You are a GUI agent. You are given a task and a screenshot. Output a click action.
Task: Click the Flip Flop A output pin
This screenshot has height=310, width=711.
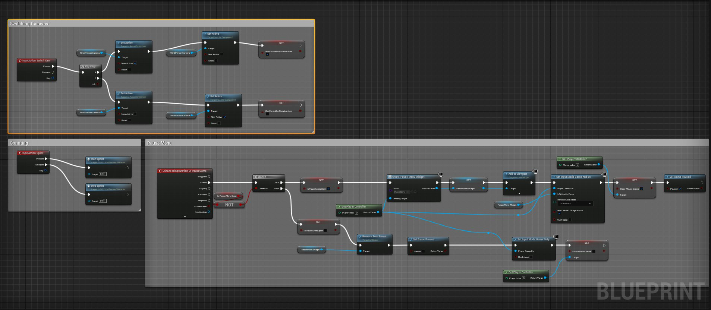pos(98,72)
